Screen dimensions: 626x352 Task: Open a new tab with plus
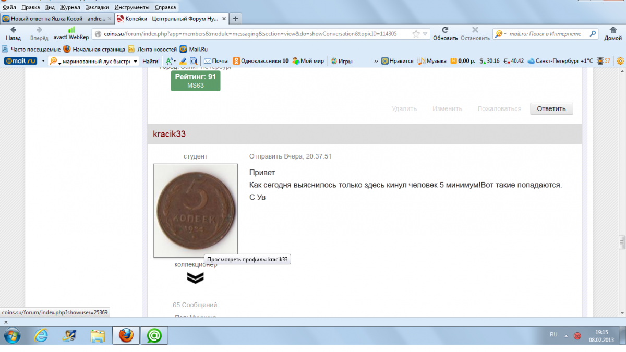235,19
